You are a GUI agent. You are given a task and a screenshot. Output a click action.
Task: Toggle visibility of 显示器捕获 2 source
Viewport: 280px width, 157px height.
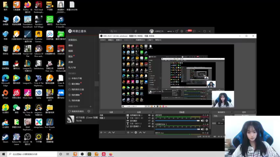click(149, 126)
